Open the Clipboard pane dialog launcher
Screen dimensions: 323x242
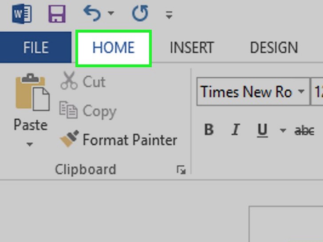coord(181,170)
